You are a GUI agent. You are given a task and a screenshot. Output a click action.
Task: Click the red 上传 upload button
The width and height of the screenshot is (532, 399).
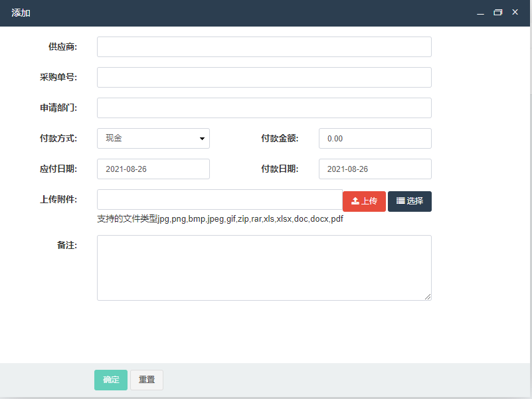364,201
